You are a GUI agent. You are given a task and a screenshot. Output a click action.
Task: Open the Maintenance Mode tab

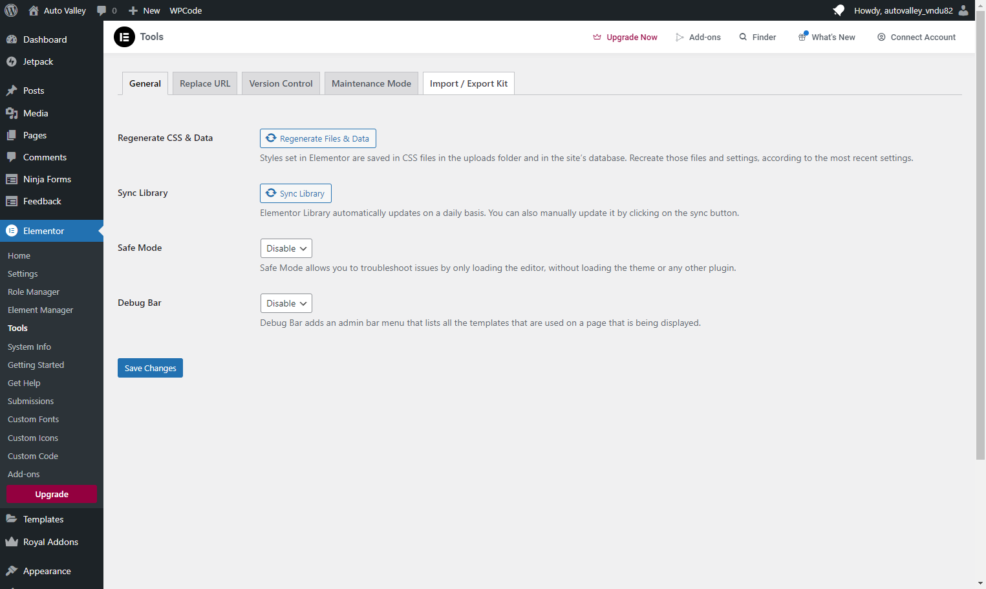point(371,83)
